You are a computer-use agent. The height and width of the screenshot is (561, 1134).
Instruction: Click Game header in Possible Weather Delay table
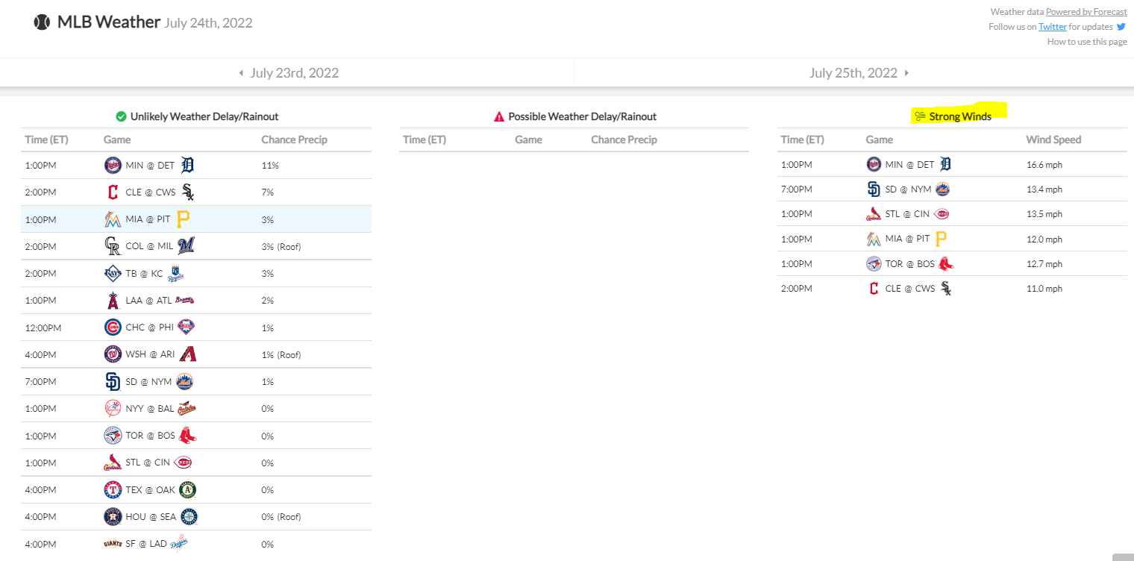528,140
